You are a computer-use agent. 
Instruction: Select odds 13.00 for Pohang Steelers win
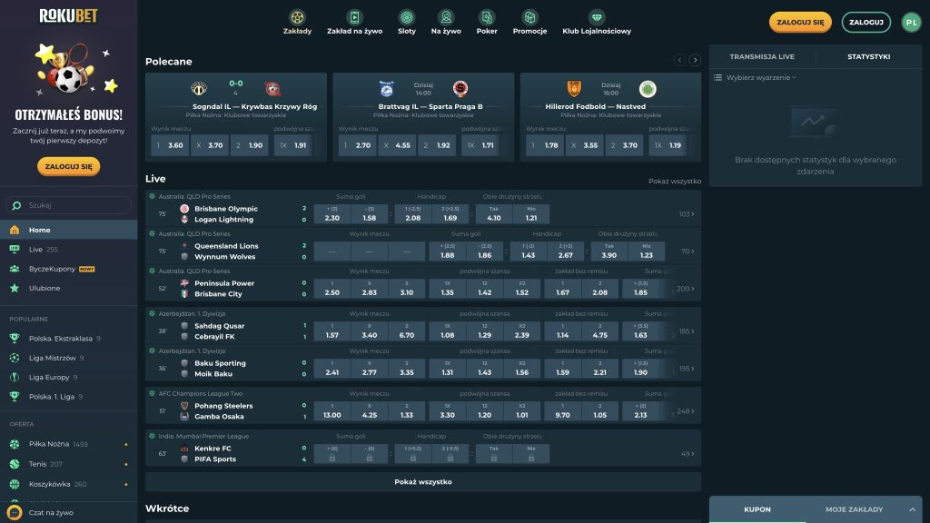(332, 411)
